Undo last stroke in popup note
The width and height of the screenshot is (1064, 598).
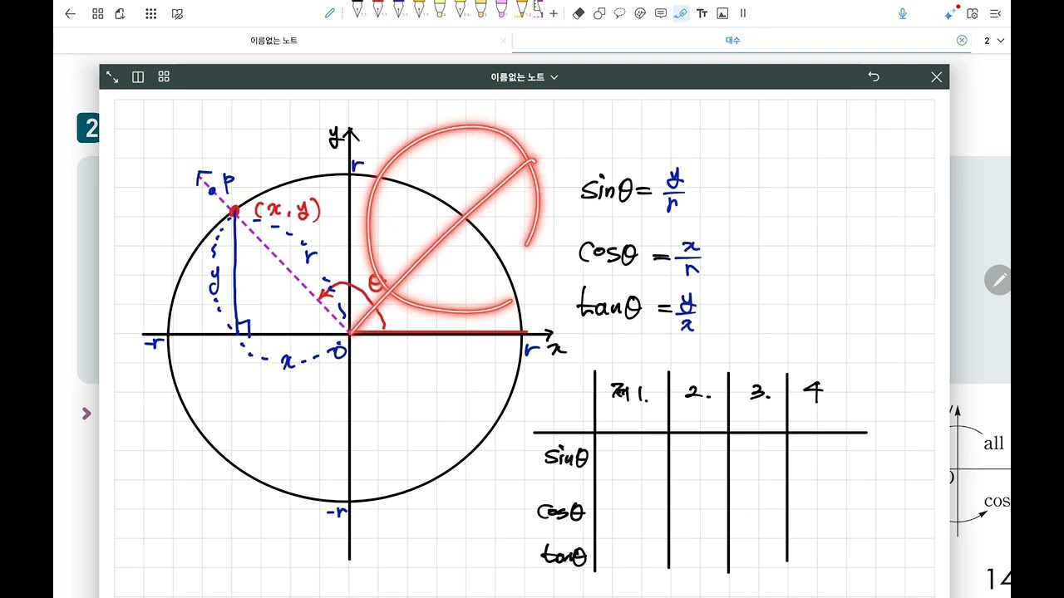click(x=874, y=76)
